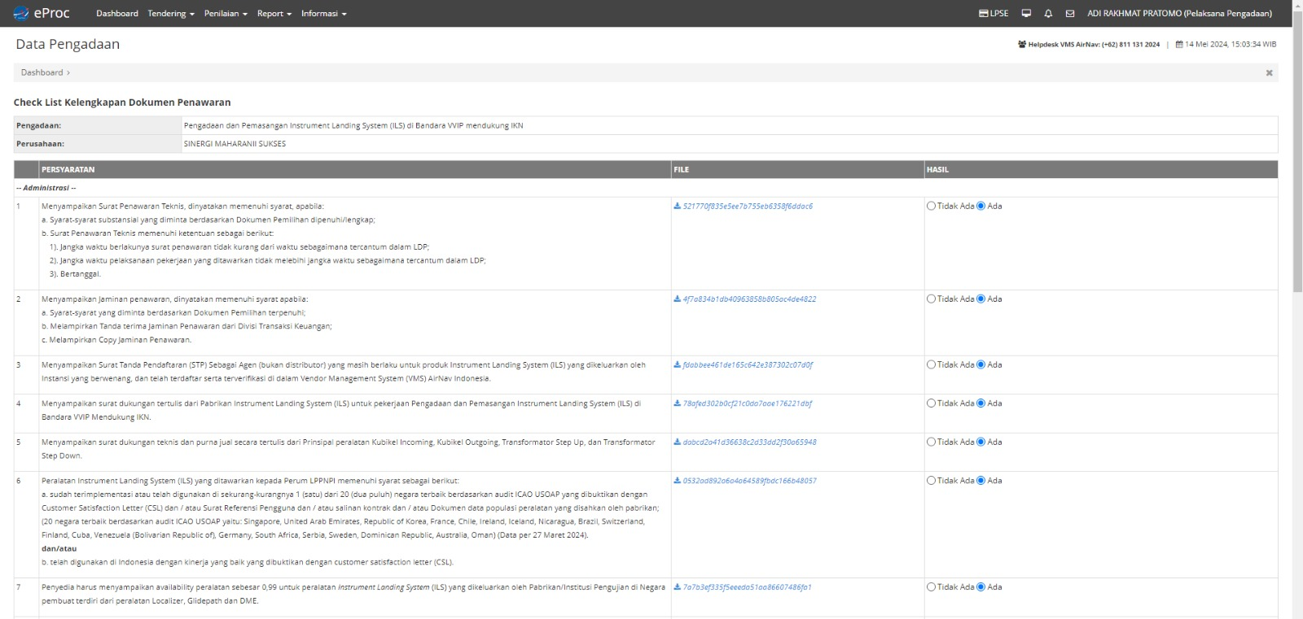
Task: Open the LPSE link in the navbar
Action: click(x=994, y=14)
